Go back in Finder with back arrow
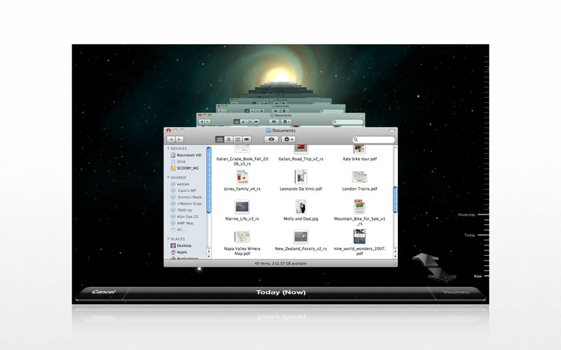 click(x=171, y=139)
